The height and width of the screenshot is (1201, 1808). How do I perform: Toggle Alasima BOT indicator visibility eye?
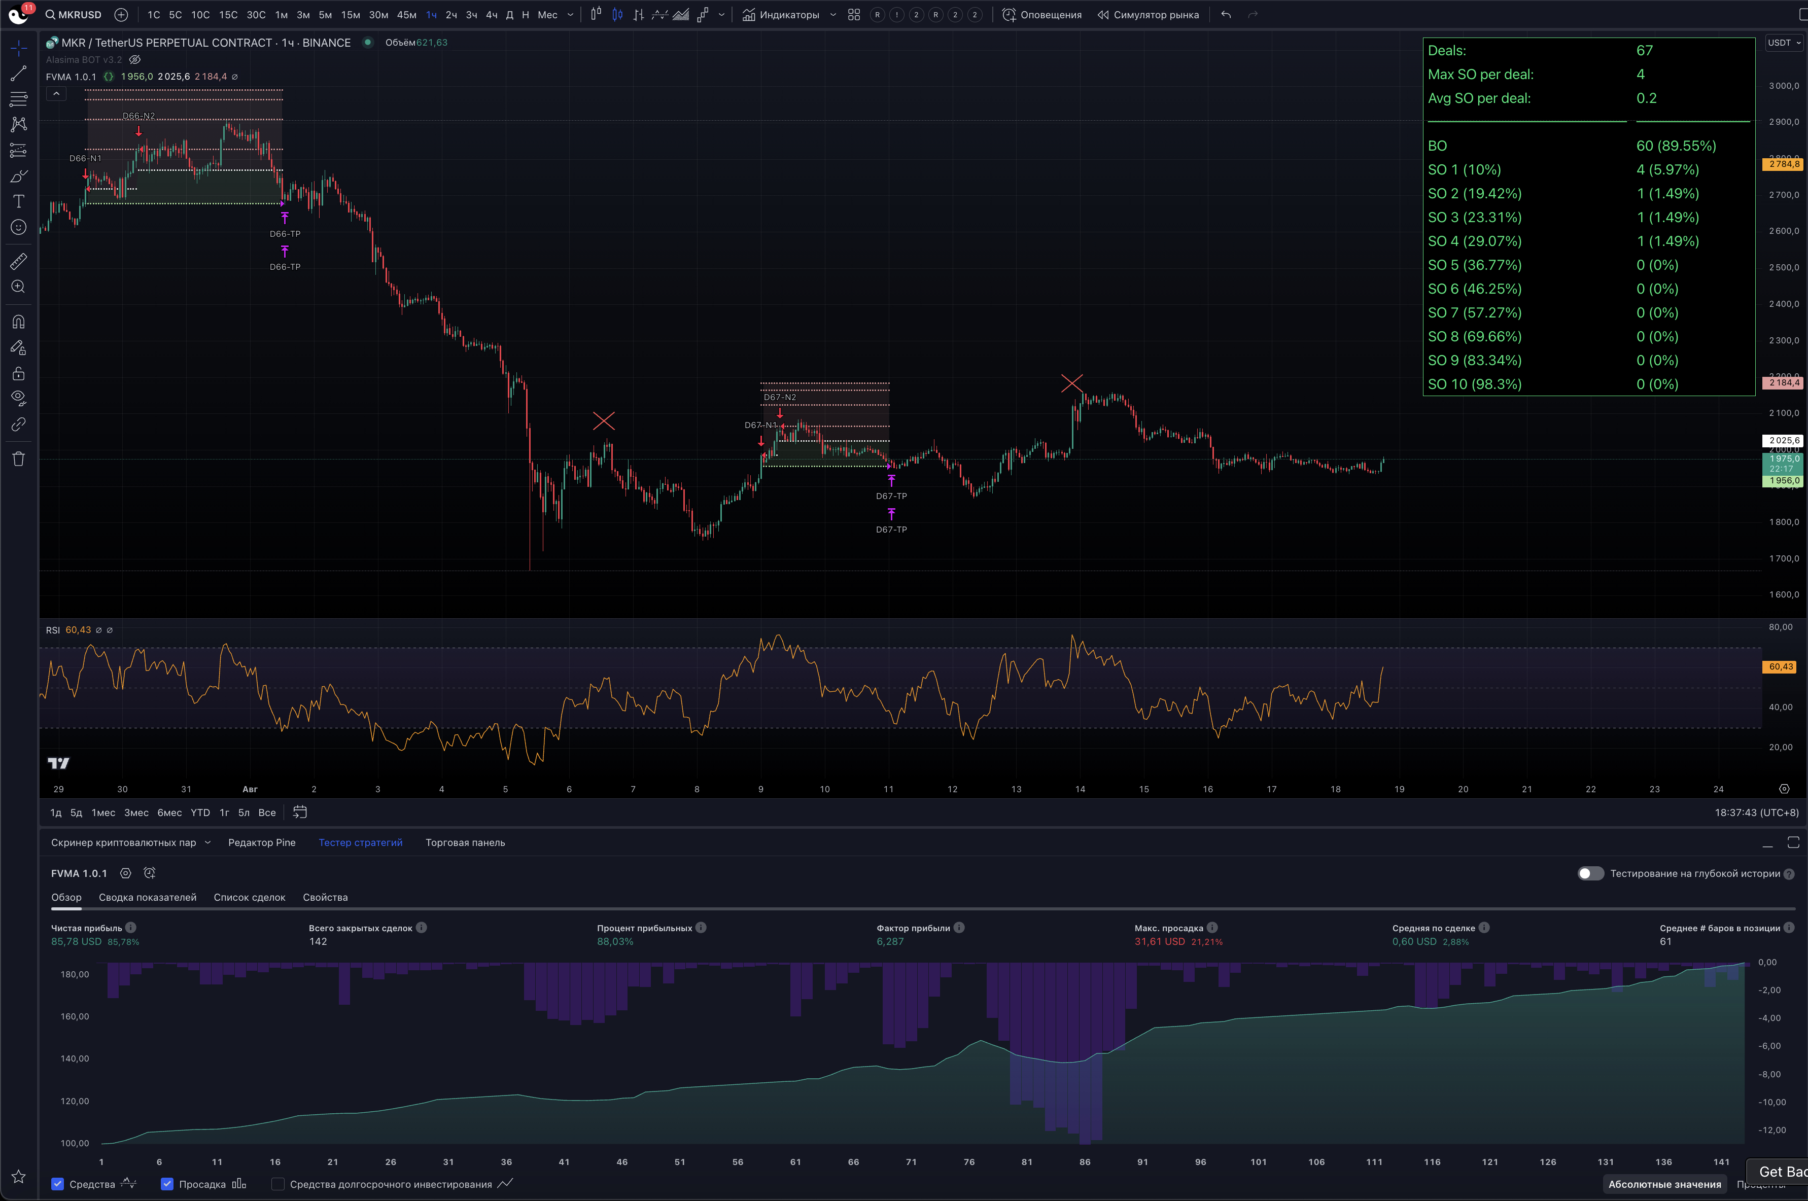tap(135, 60)
